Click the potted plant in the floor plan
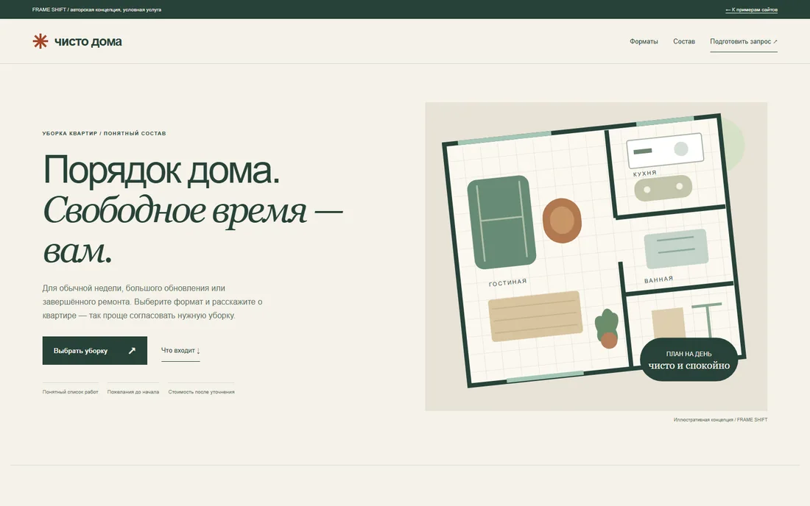The image size is (810, 506). click(x=607, y=329)
